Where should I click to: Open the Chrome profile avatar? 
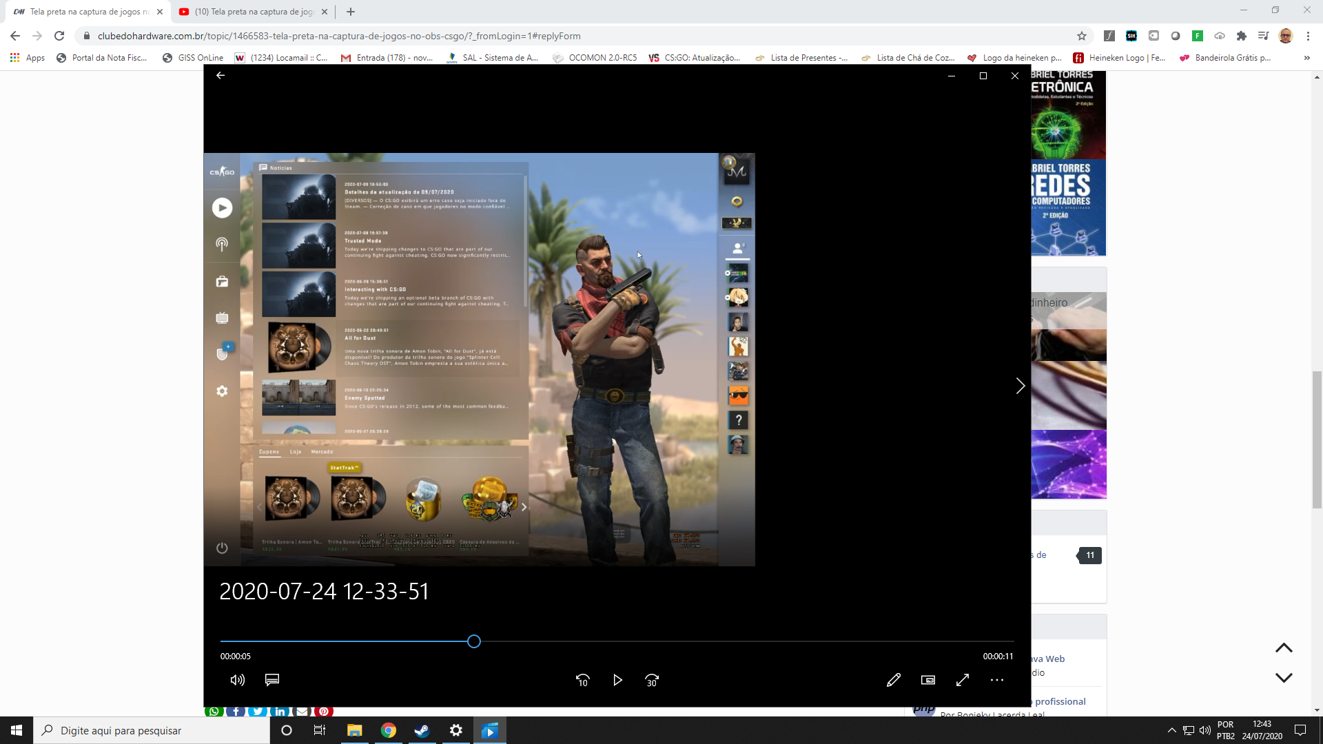pyautogui.click(x=1286, y=36)
